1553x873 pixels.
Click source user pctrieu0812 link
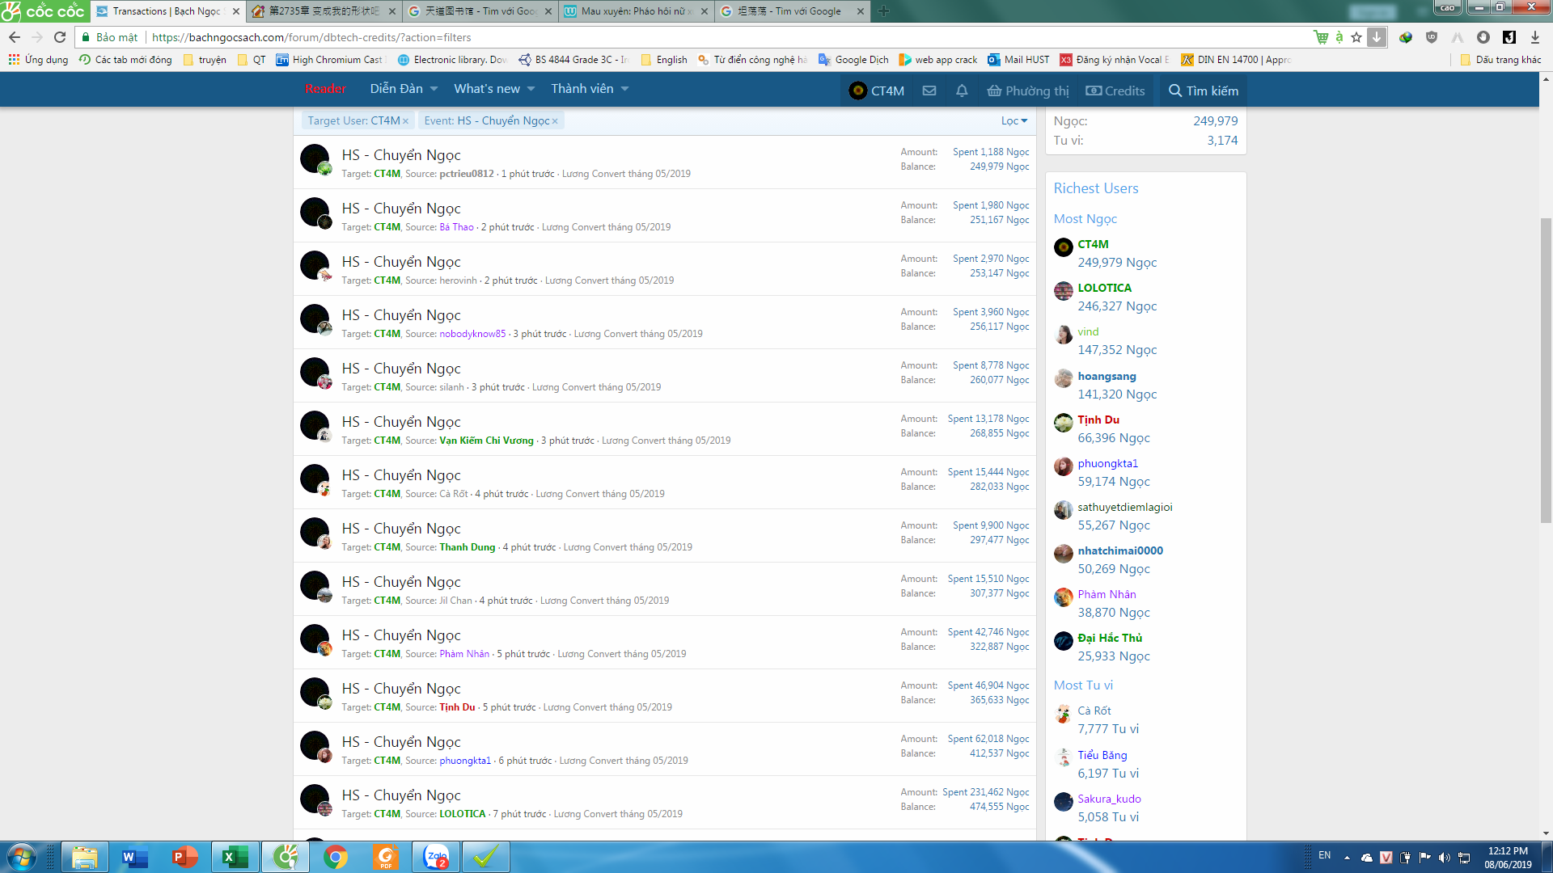(466, 174)
